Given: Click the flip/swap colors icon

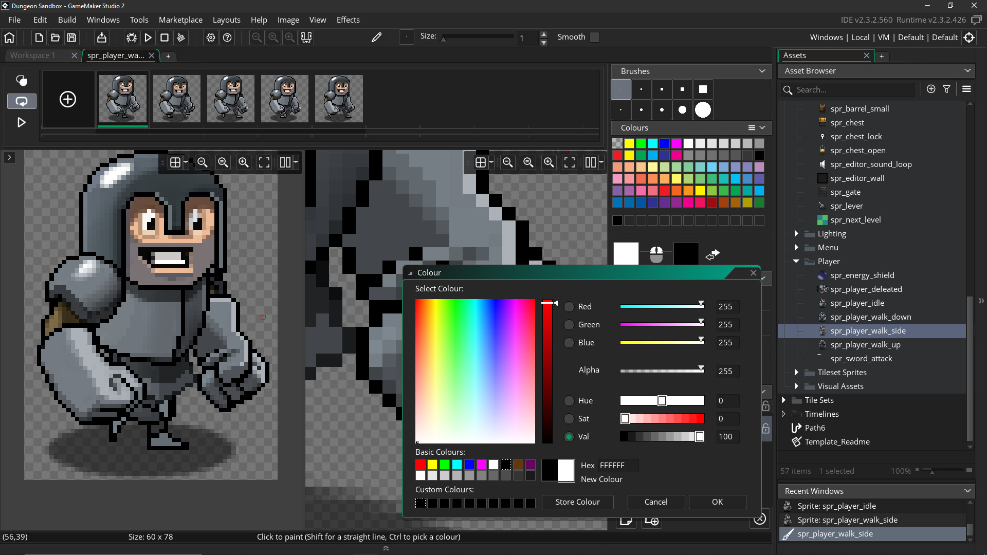Looking at the screenshot, I should tap(712, 254).
